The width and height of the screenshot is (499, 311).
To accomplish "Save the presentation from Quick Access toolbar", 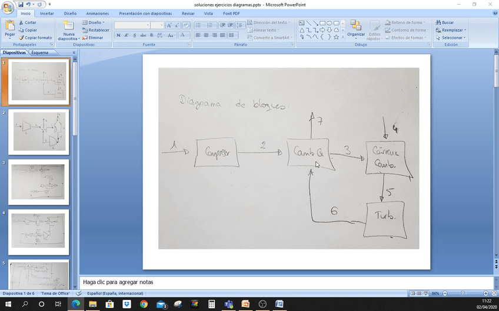I will (x=21, y=4).
